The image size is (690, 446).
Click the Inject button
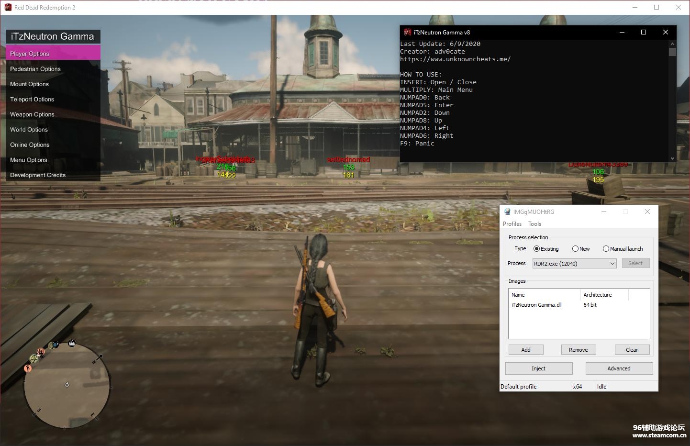coord(539,368)
